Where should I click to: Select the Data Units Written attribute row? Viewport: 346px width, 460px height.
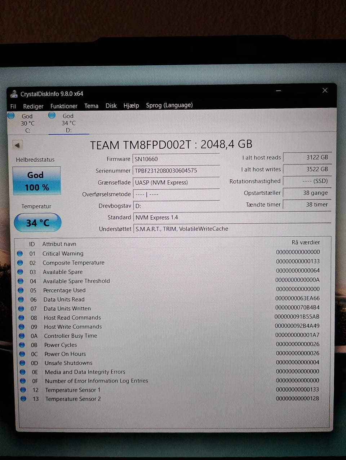click(x=67, y=308)
